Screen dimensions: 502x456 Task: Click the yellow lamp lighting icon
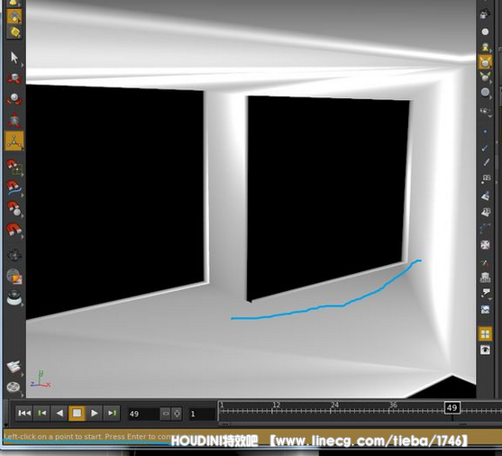(486, 47)
